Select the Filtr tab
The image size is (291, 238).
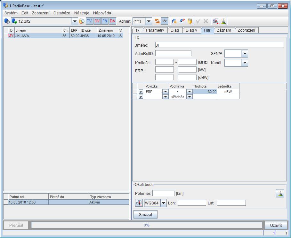[207, 30]
